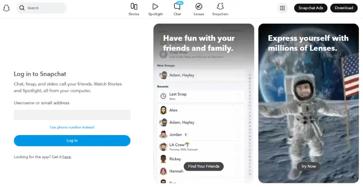The image size is (363, 187).
Task: Open the Snapchat+ tab
Action: [x=220, y=9]
